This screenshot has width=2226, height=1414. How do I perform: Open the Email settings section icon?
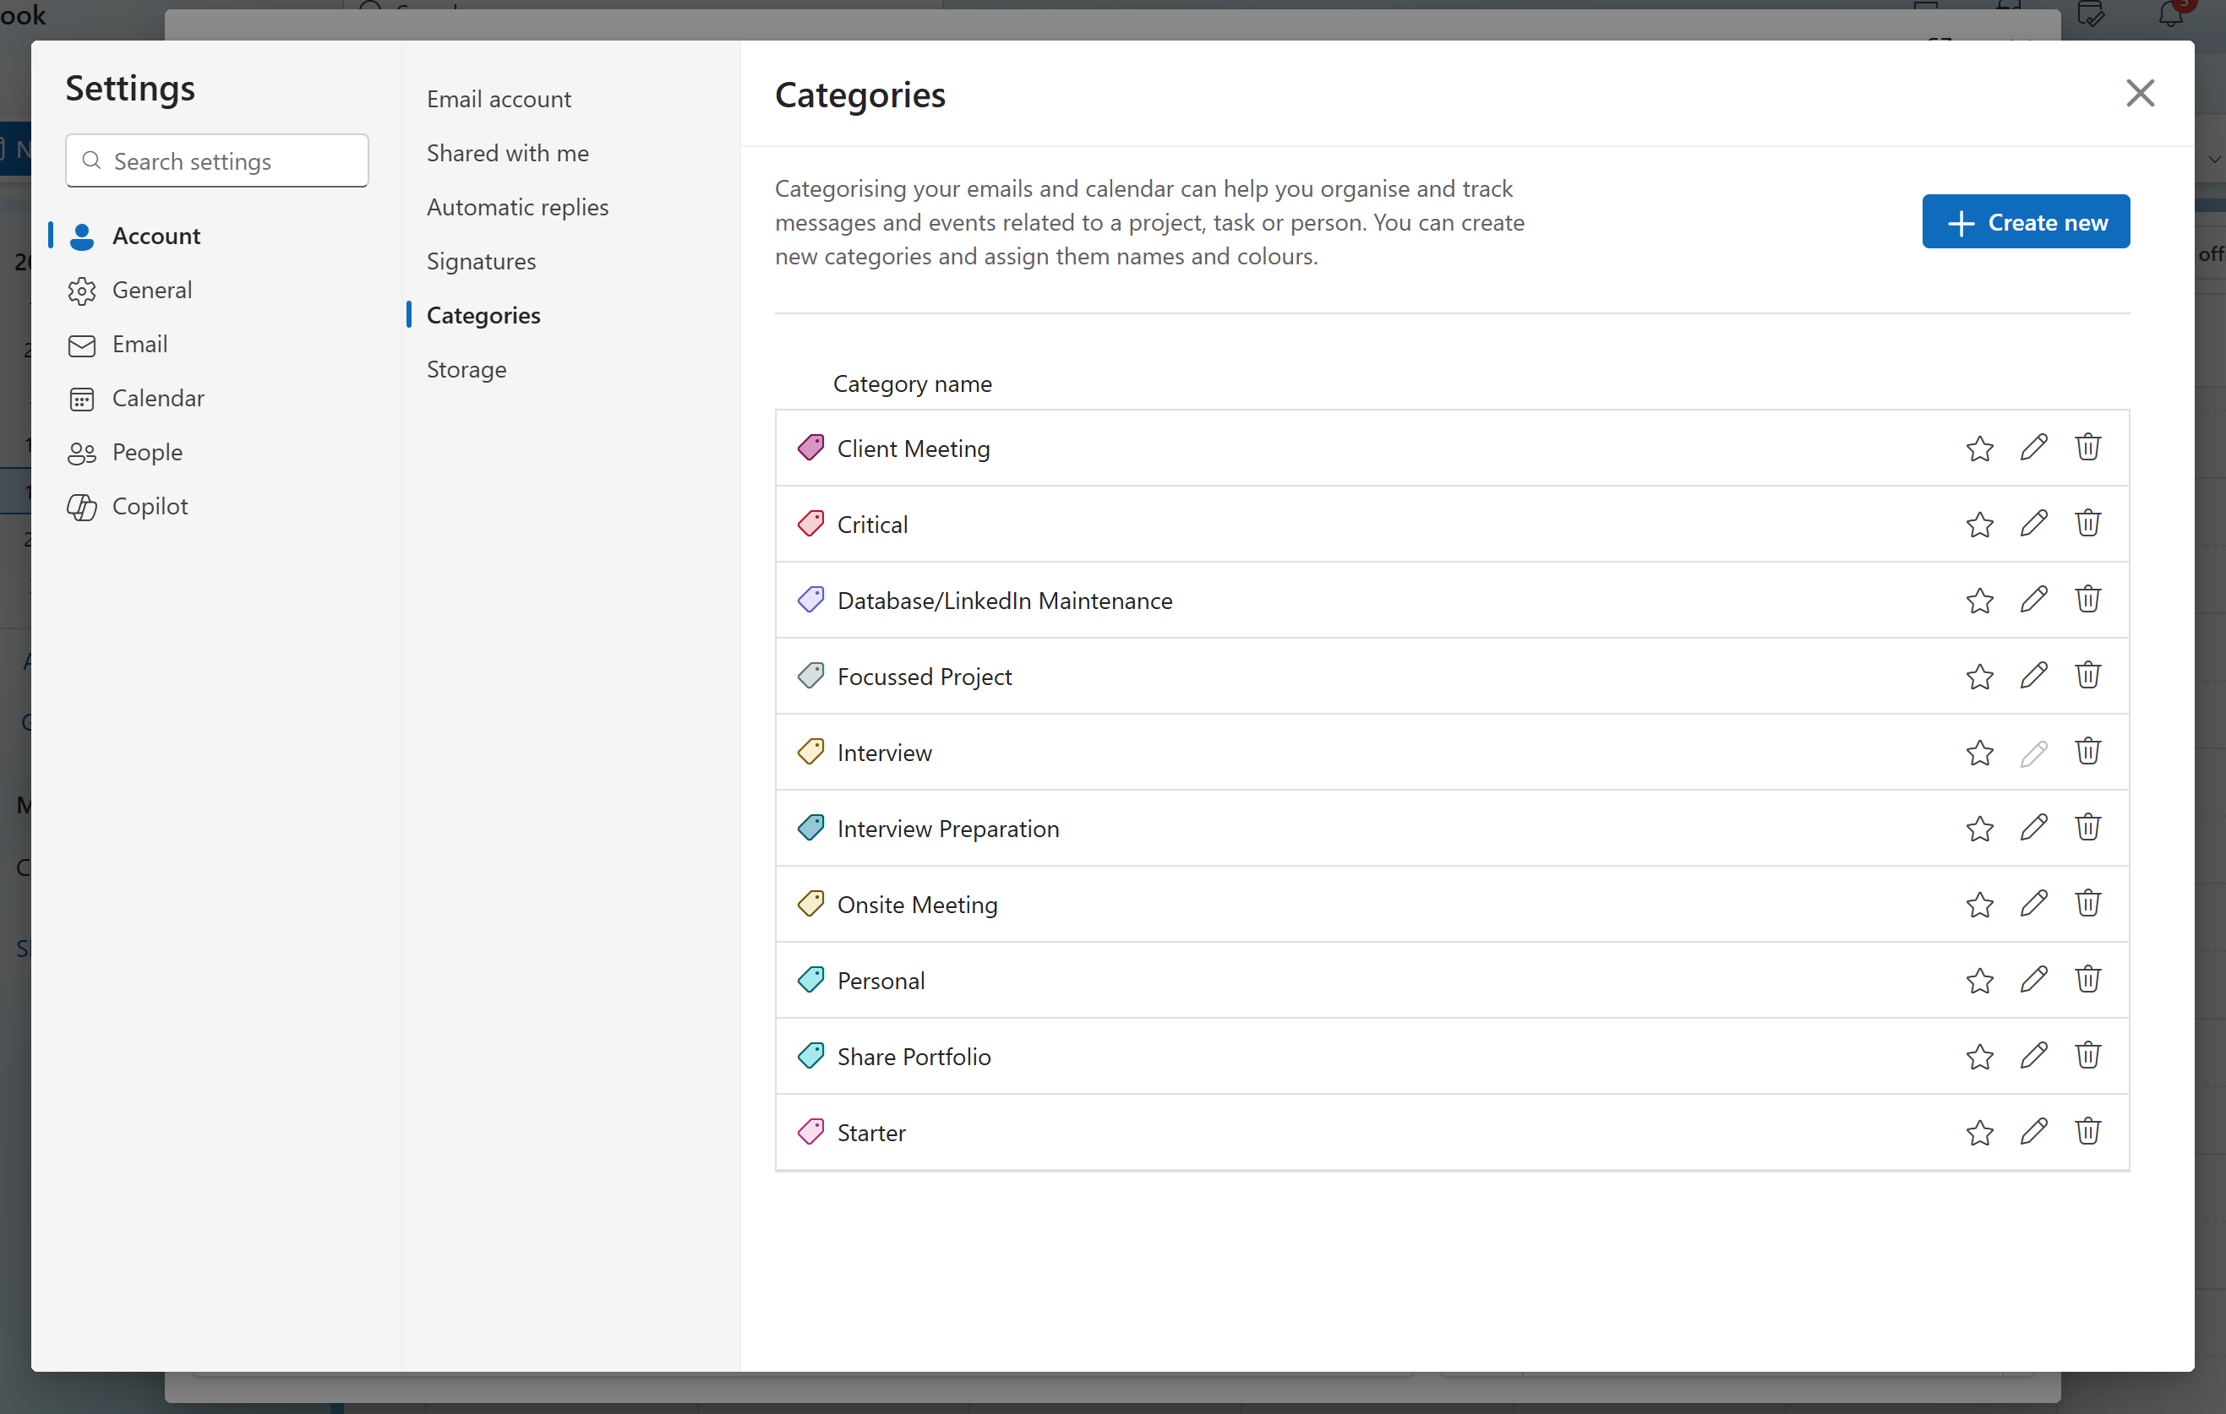(x=81, y=345)
